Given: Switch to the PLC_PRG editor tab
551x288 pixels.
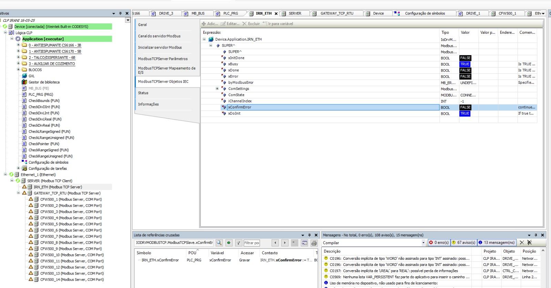Looking at the screenshot, I should 230,13.
